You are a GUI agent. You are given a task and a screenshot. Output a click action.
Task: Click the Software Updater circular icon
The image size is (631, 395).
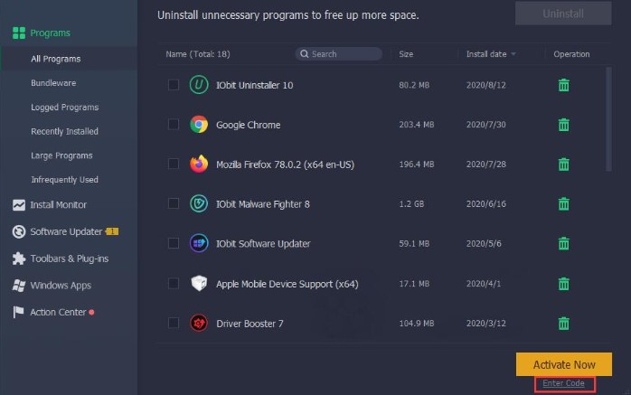pyautogui.click(x=18, y=231)
